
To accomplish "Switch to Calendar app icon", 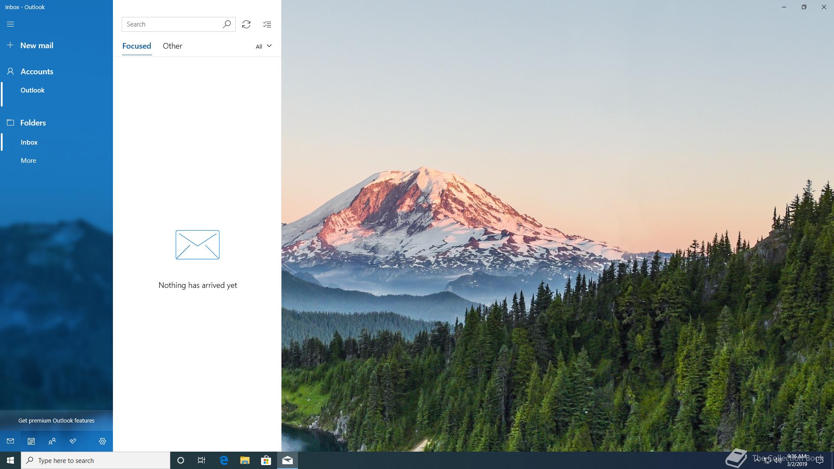I will click(x=31, y=441).
